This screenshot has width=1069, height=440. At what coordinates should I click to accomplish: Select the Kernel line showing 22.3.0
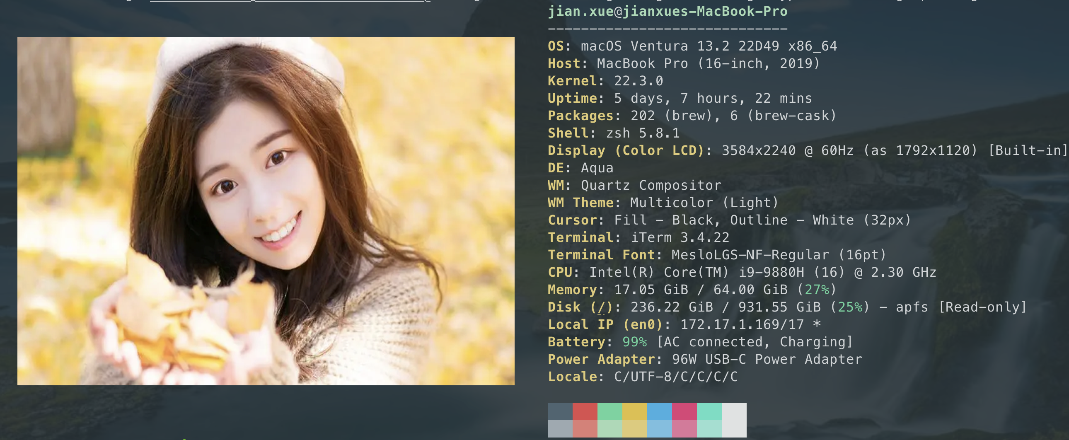point(605,81)
